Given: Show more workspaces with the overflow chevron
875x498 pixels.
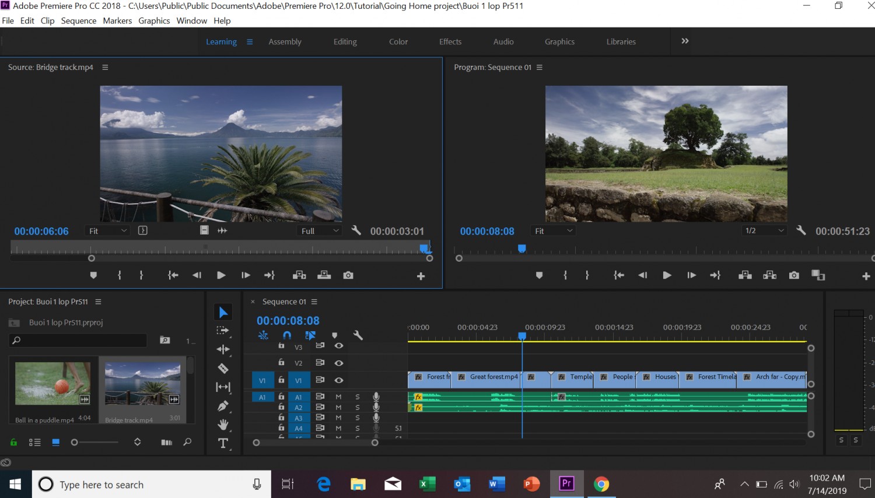Looking at the screenshot, I should 685,41.
